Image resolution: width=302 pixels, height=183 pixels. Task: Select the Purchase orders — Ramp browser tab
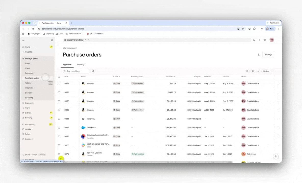[x=53, y=23]
